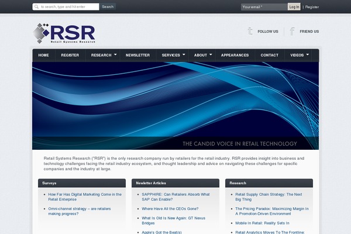The height and width of the screenshot is (234, 351).
Task: Click the Log In button
Action: pos(294,7)
